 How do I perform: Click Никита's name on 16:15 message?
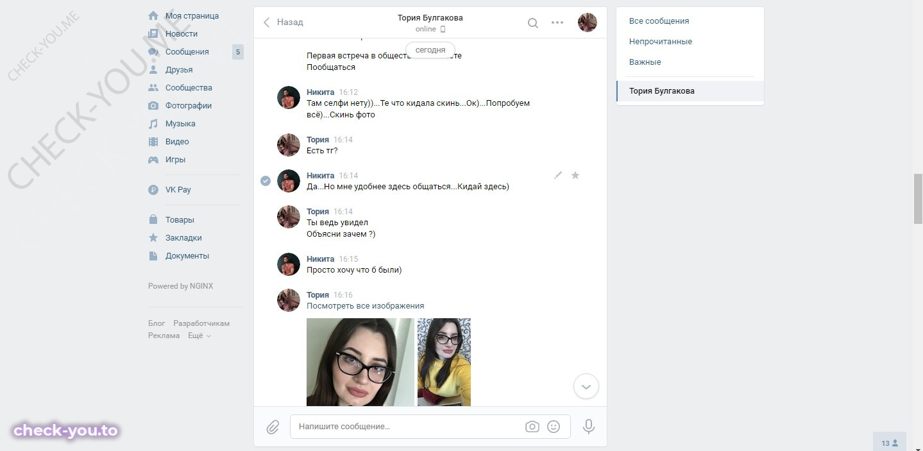321,259
